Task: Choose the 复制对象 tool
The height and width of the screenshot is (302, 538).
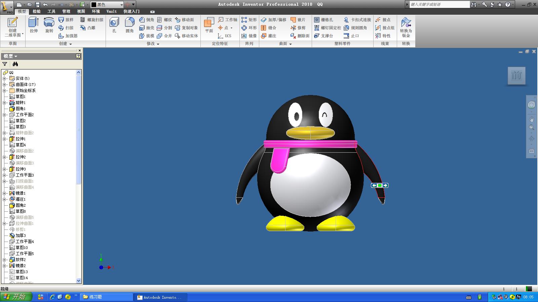Action: (186, 28)
